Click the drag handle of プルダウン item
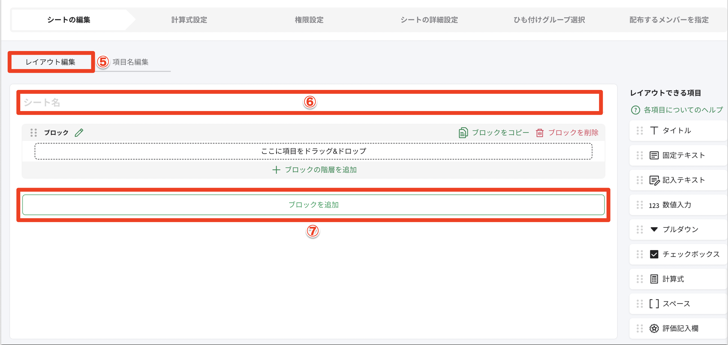This screenshot has width=728, height=345. pyautogui.click(x=639, y=229)
